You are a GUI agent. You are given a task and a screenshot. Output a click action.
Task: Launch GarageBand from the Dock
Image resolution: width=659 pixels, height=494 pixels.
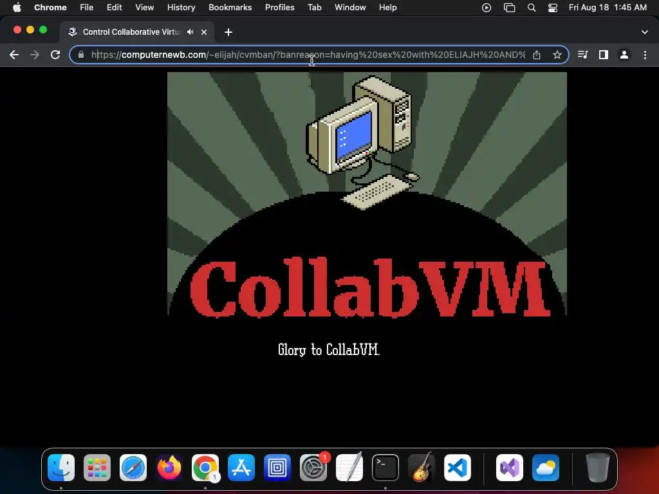pos(422,468)
